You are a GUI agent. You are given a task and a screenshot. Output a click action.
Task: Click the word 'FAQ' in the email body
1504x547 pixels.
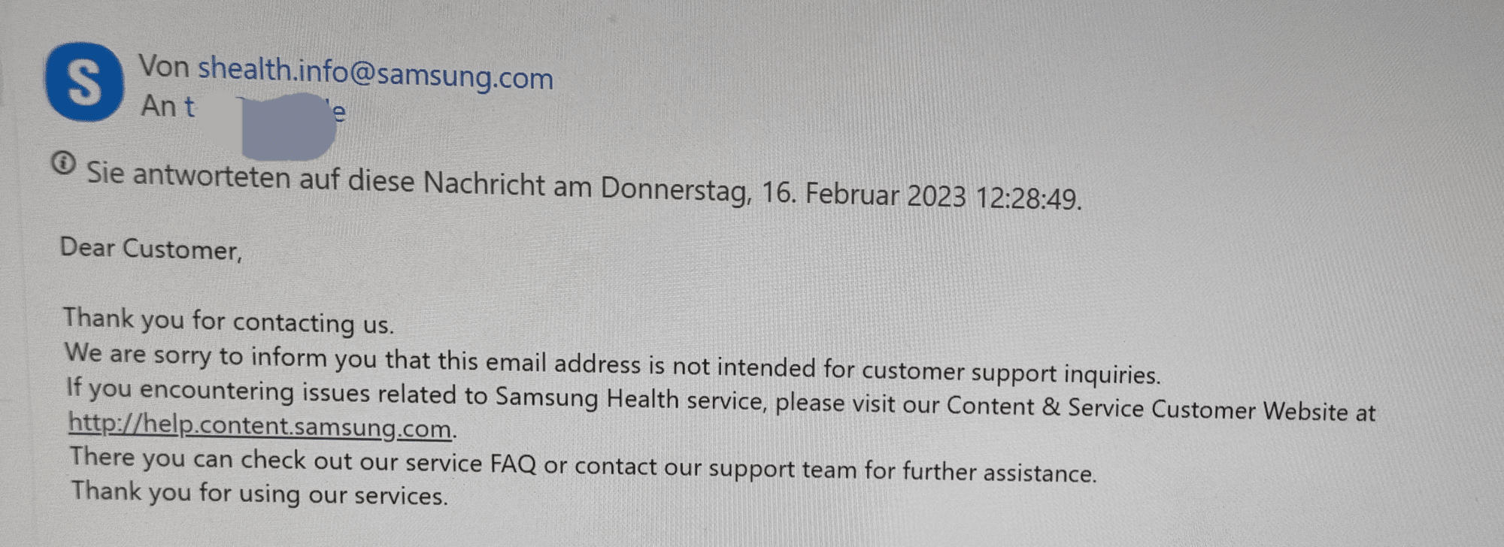(513, 464)
